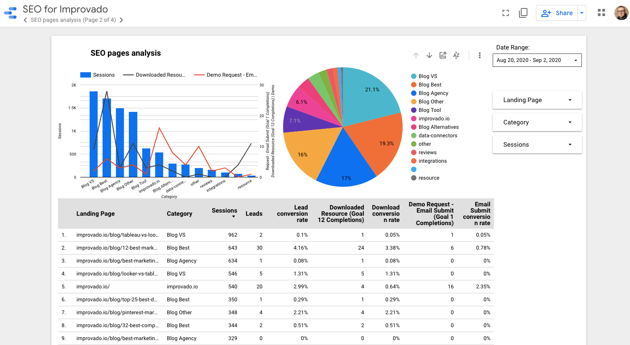Click the Sessions column sort arrow
Viewport: 630px width, 345px height.
point(233,217)
